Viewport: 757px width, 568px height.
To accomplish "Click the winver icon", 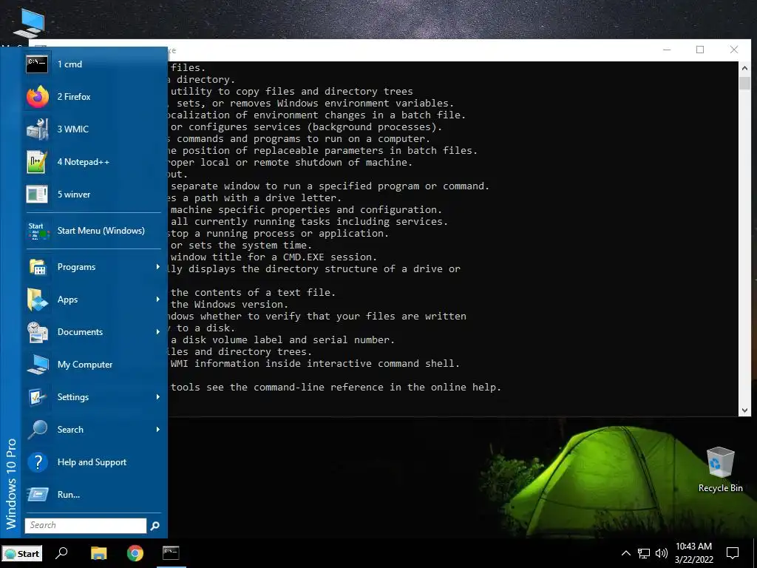I will [37, 195].
